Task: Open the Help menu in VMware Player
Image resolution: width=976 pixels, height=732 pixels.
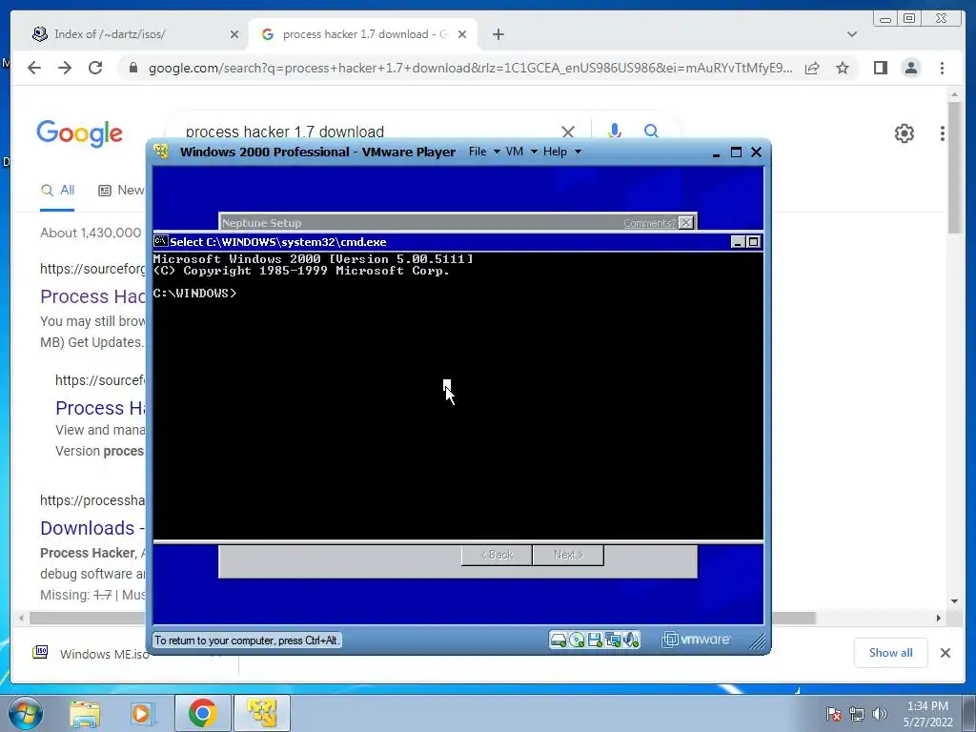Action: click(561, 152)
